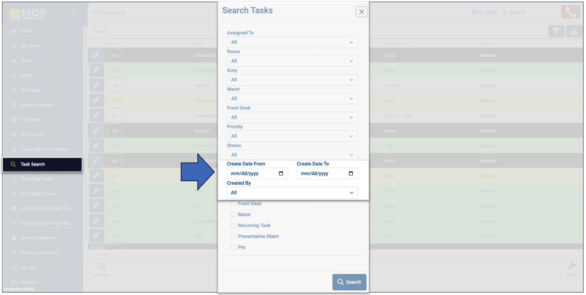Enable the Front Desk checkbox
Viewport: 586px width, 295px height.
233,204
